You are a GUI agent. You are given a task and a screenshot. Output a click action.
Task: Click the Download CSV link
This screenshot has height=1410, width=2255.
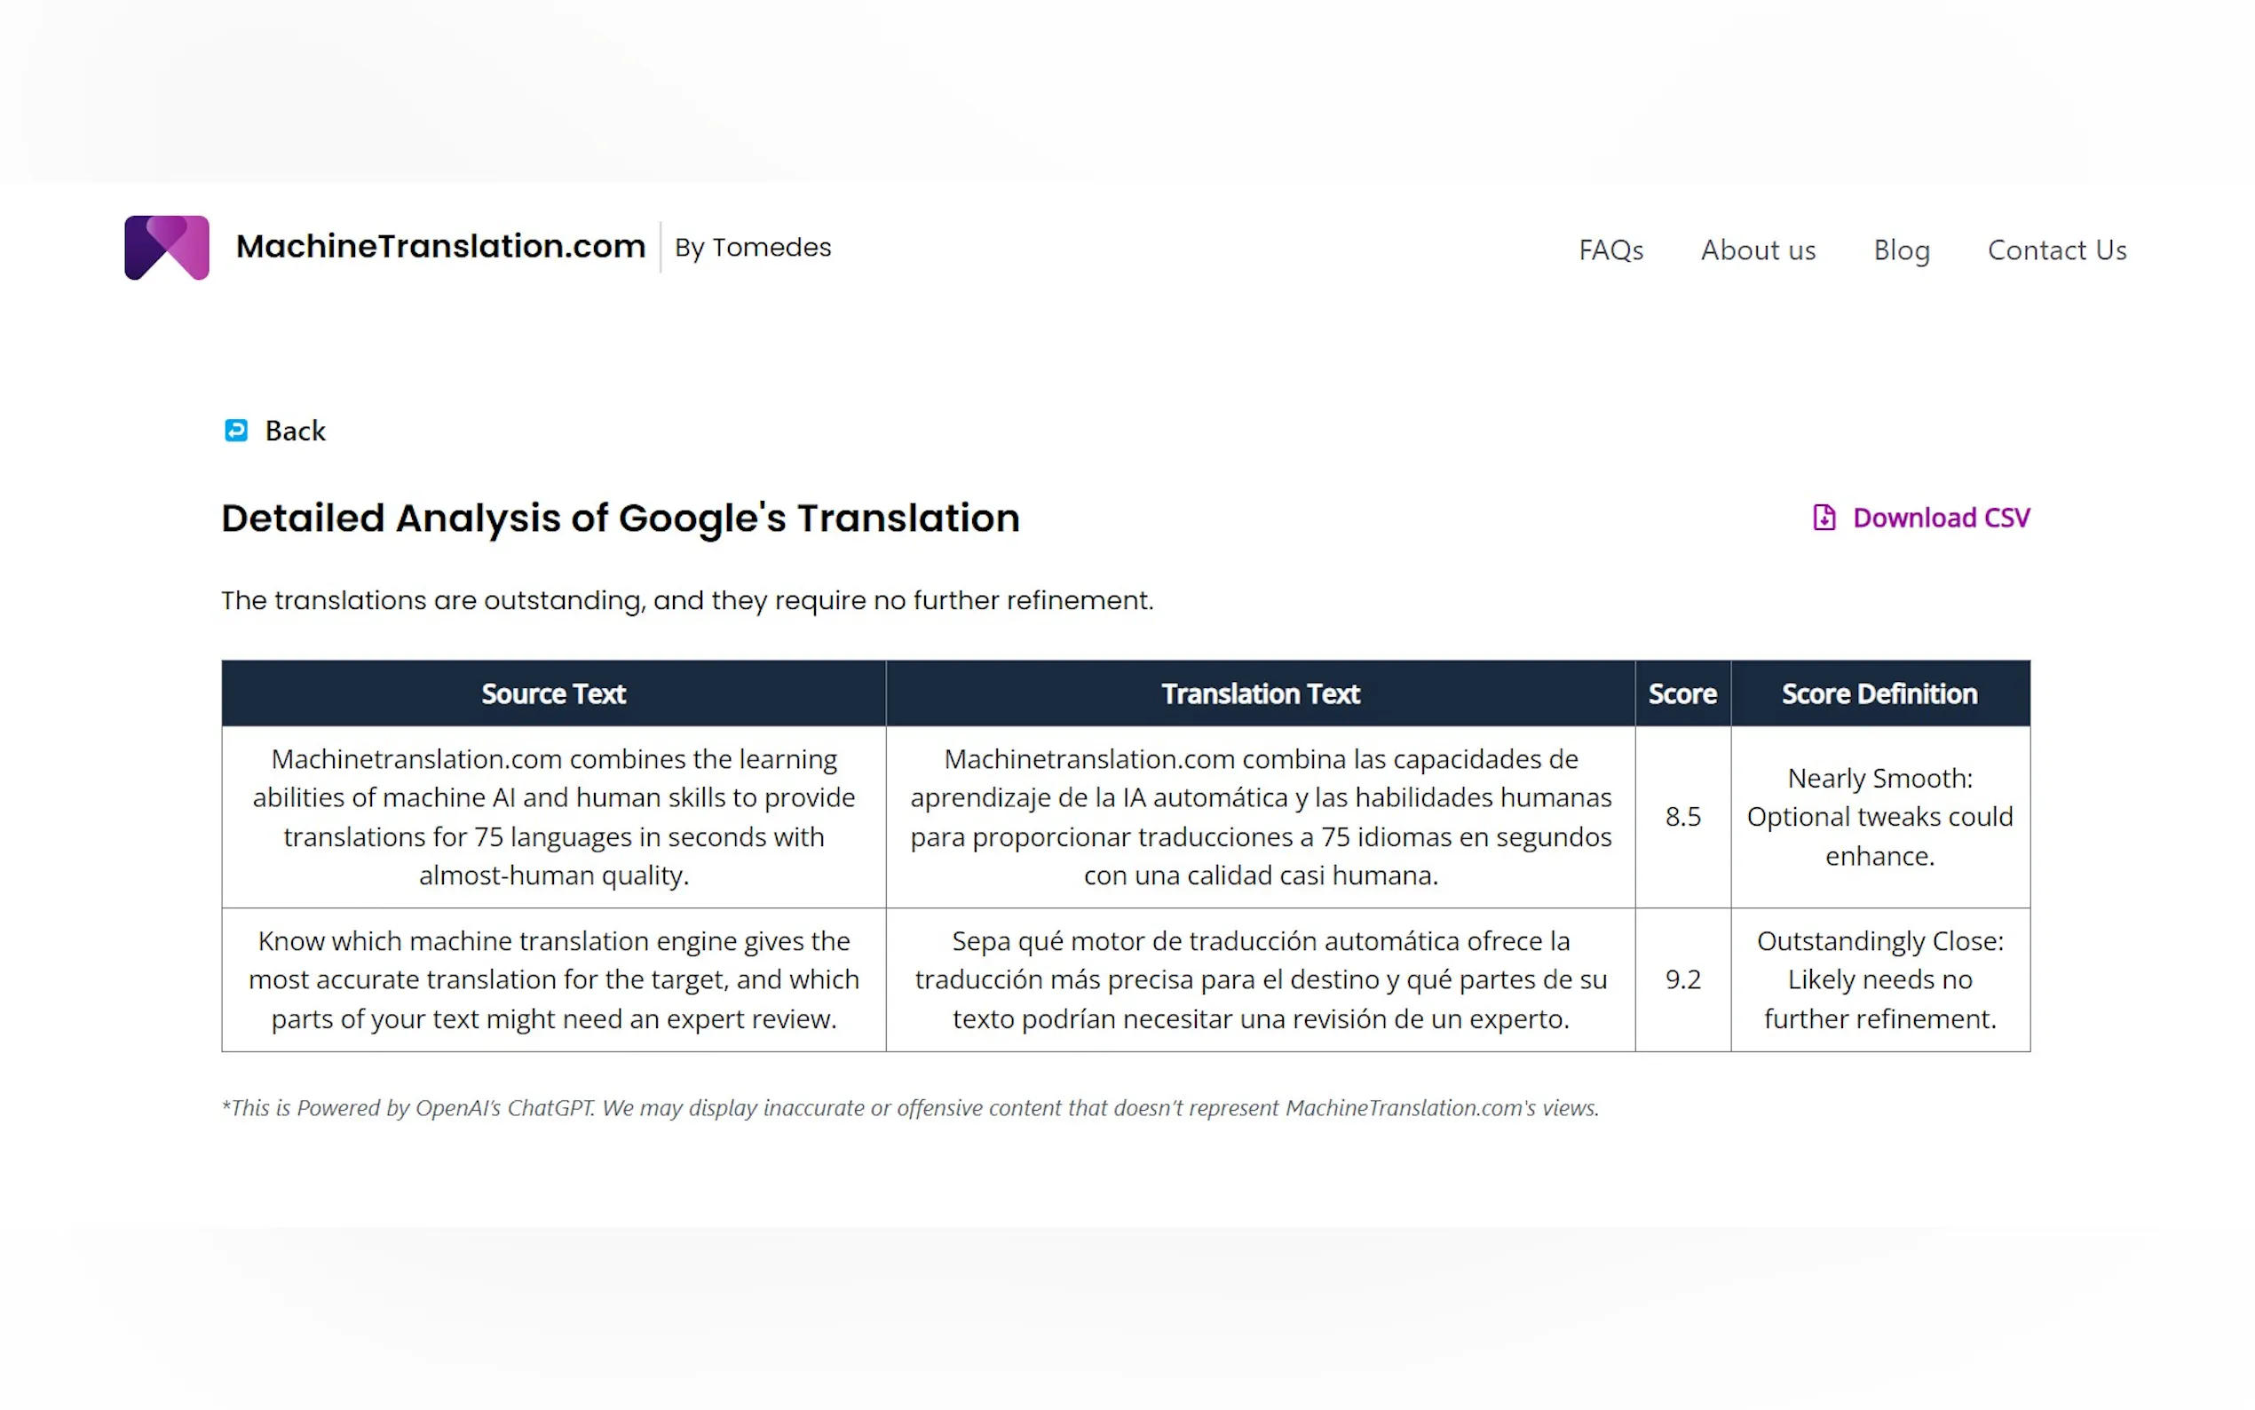tap(1940, 518)
